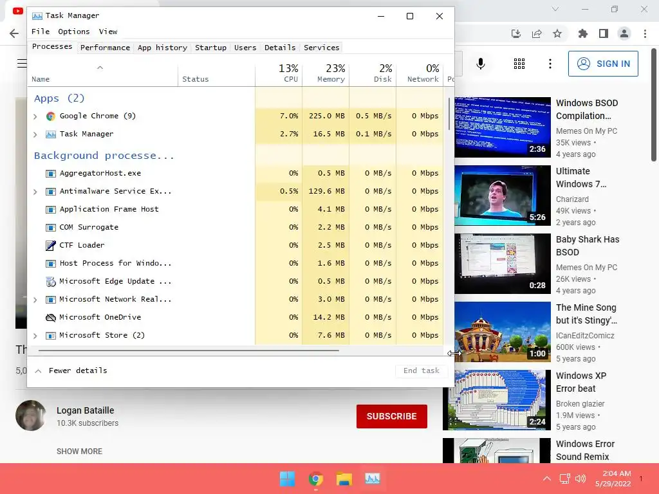This screenshot has width=659, height=494.
Task: Expand the Microsoft Store (2) row
Action: point(35,336)
